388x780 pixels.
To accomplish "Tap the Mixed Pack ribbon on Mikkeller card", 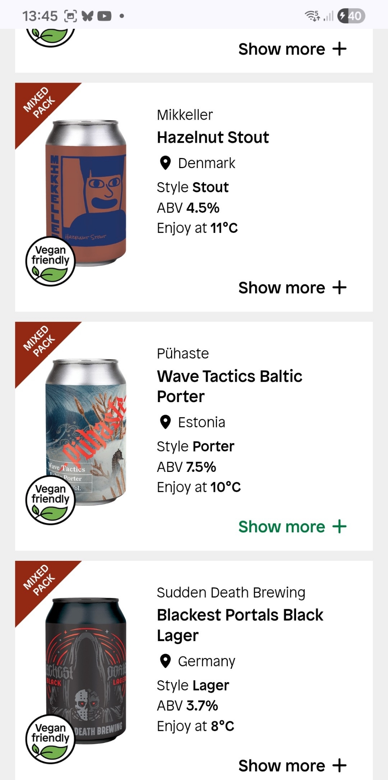I will pos(39,103).
